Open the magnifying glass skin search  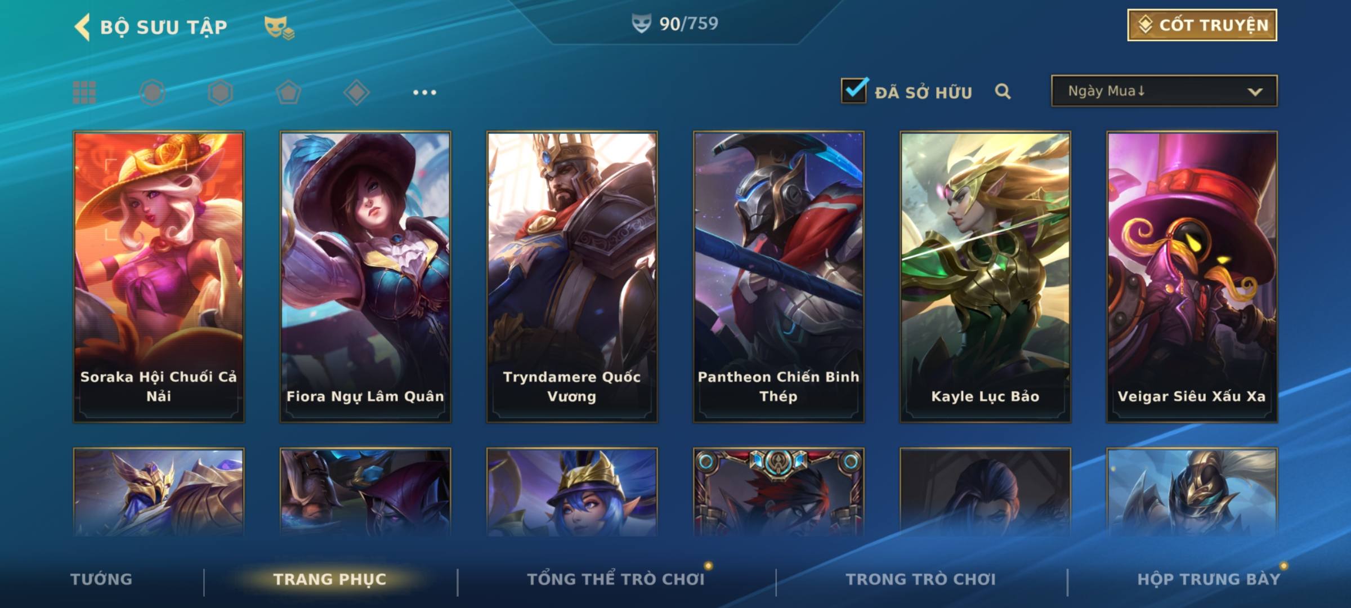[x=1003, y=91]
